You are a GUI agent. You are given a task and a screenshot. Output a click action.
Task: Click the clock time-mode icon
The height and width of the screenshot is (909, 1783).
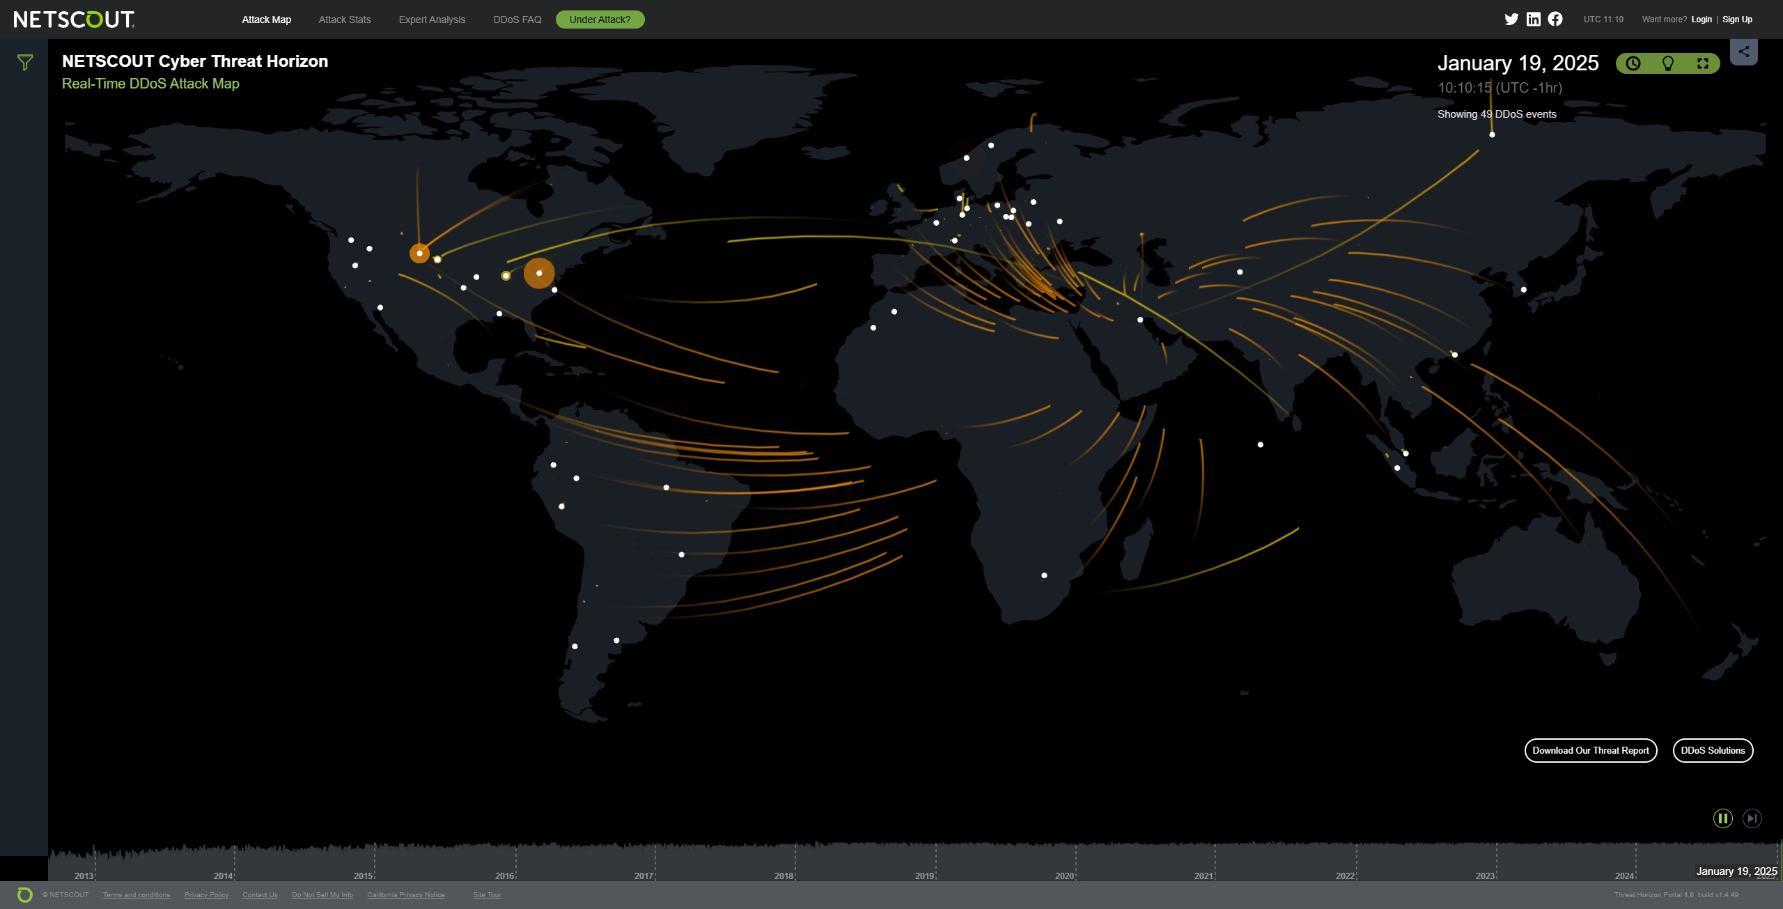[x=1633, y=63]
